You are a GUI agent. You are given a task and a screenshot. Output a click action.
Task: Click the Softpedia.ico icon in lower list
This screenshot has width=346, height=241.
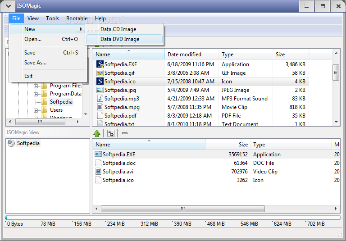[x=98, y=180]
